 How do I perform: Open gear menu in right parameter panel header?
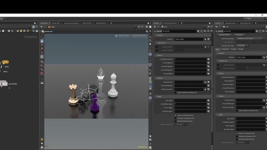257,31
